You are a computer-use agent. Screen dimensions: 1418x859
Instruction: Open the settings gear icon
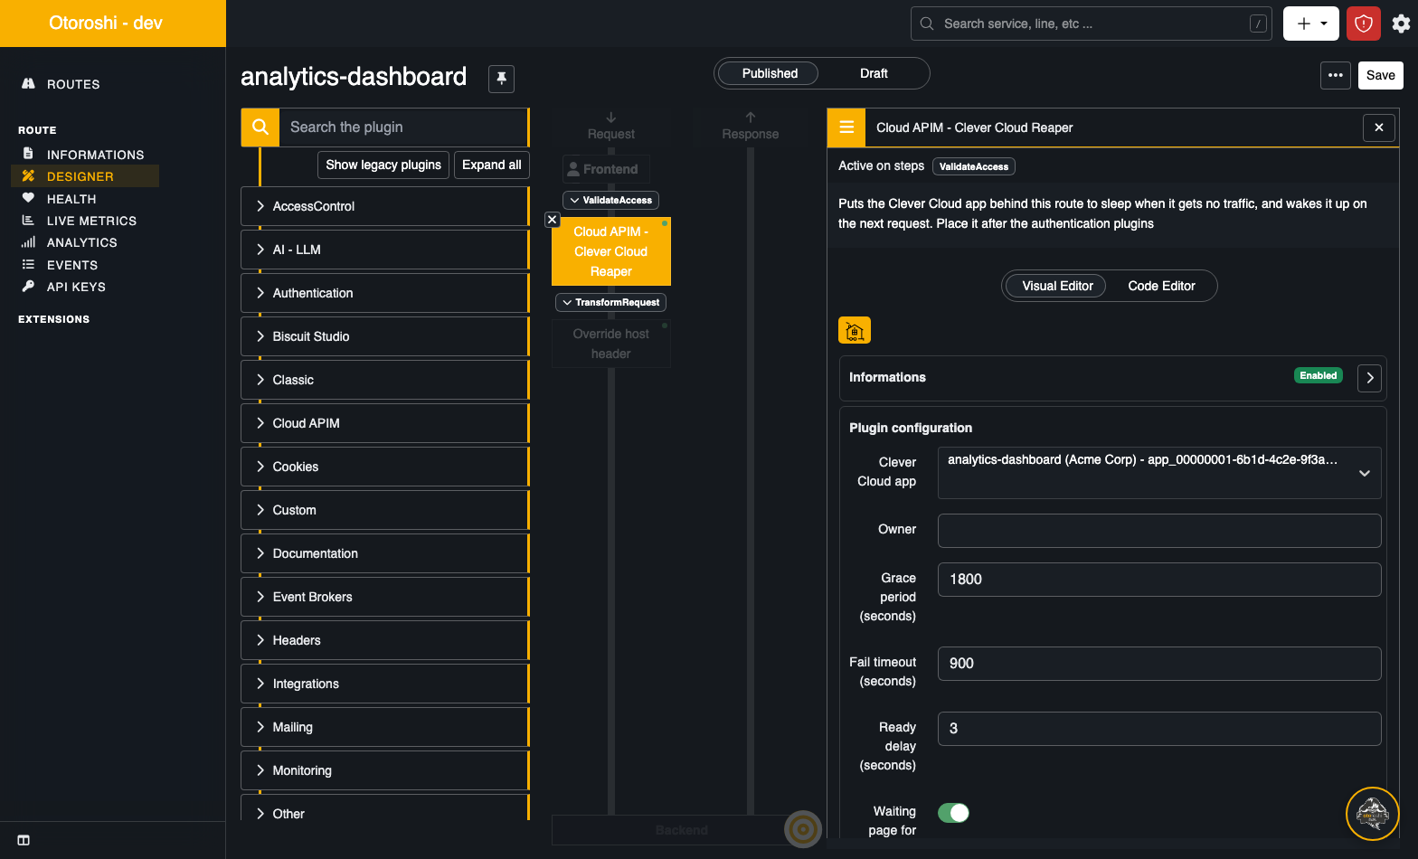1401,24
